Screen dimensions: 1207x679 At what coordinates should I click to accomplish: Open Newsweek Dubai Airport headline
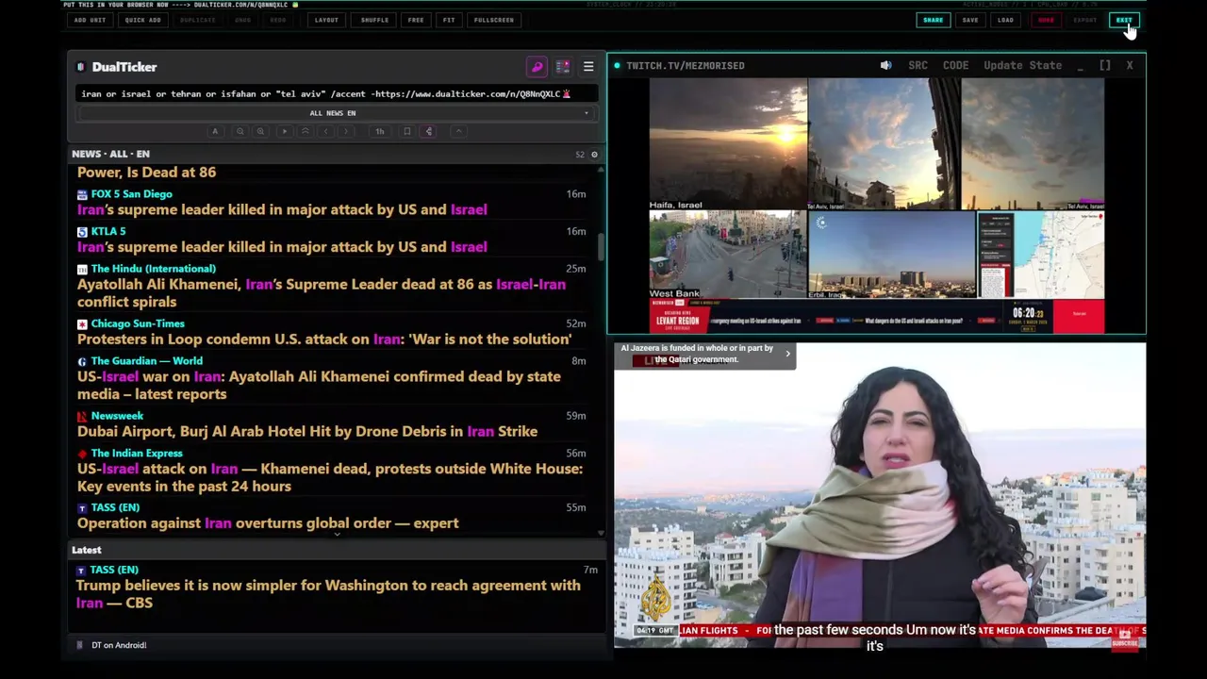(x=307, y=432)
